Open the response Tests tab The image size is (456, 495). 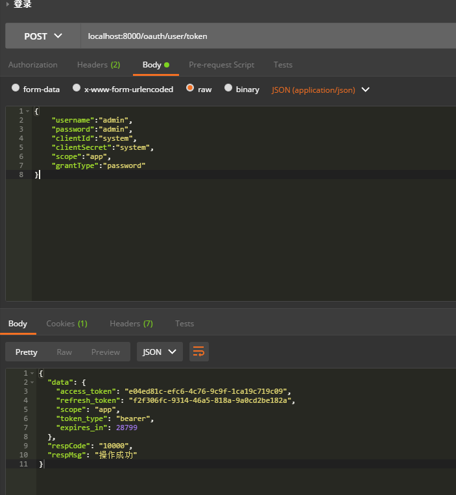pos(185,324)
